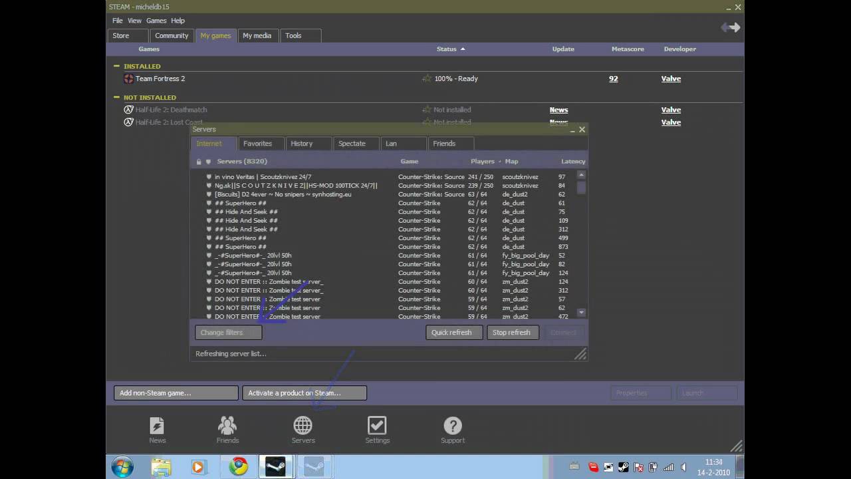
Task: Open the News icon in bottom bar
Action: coord(157,426)
